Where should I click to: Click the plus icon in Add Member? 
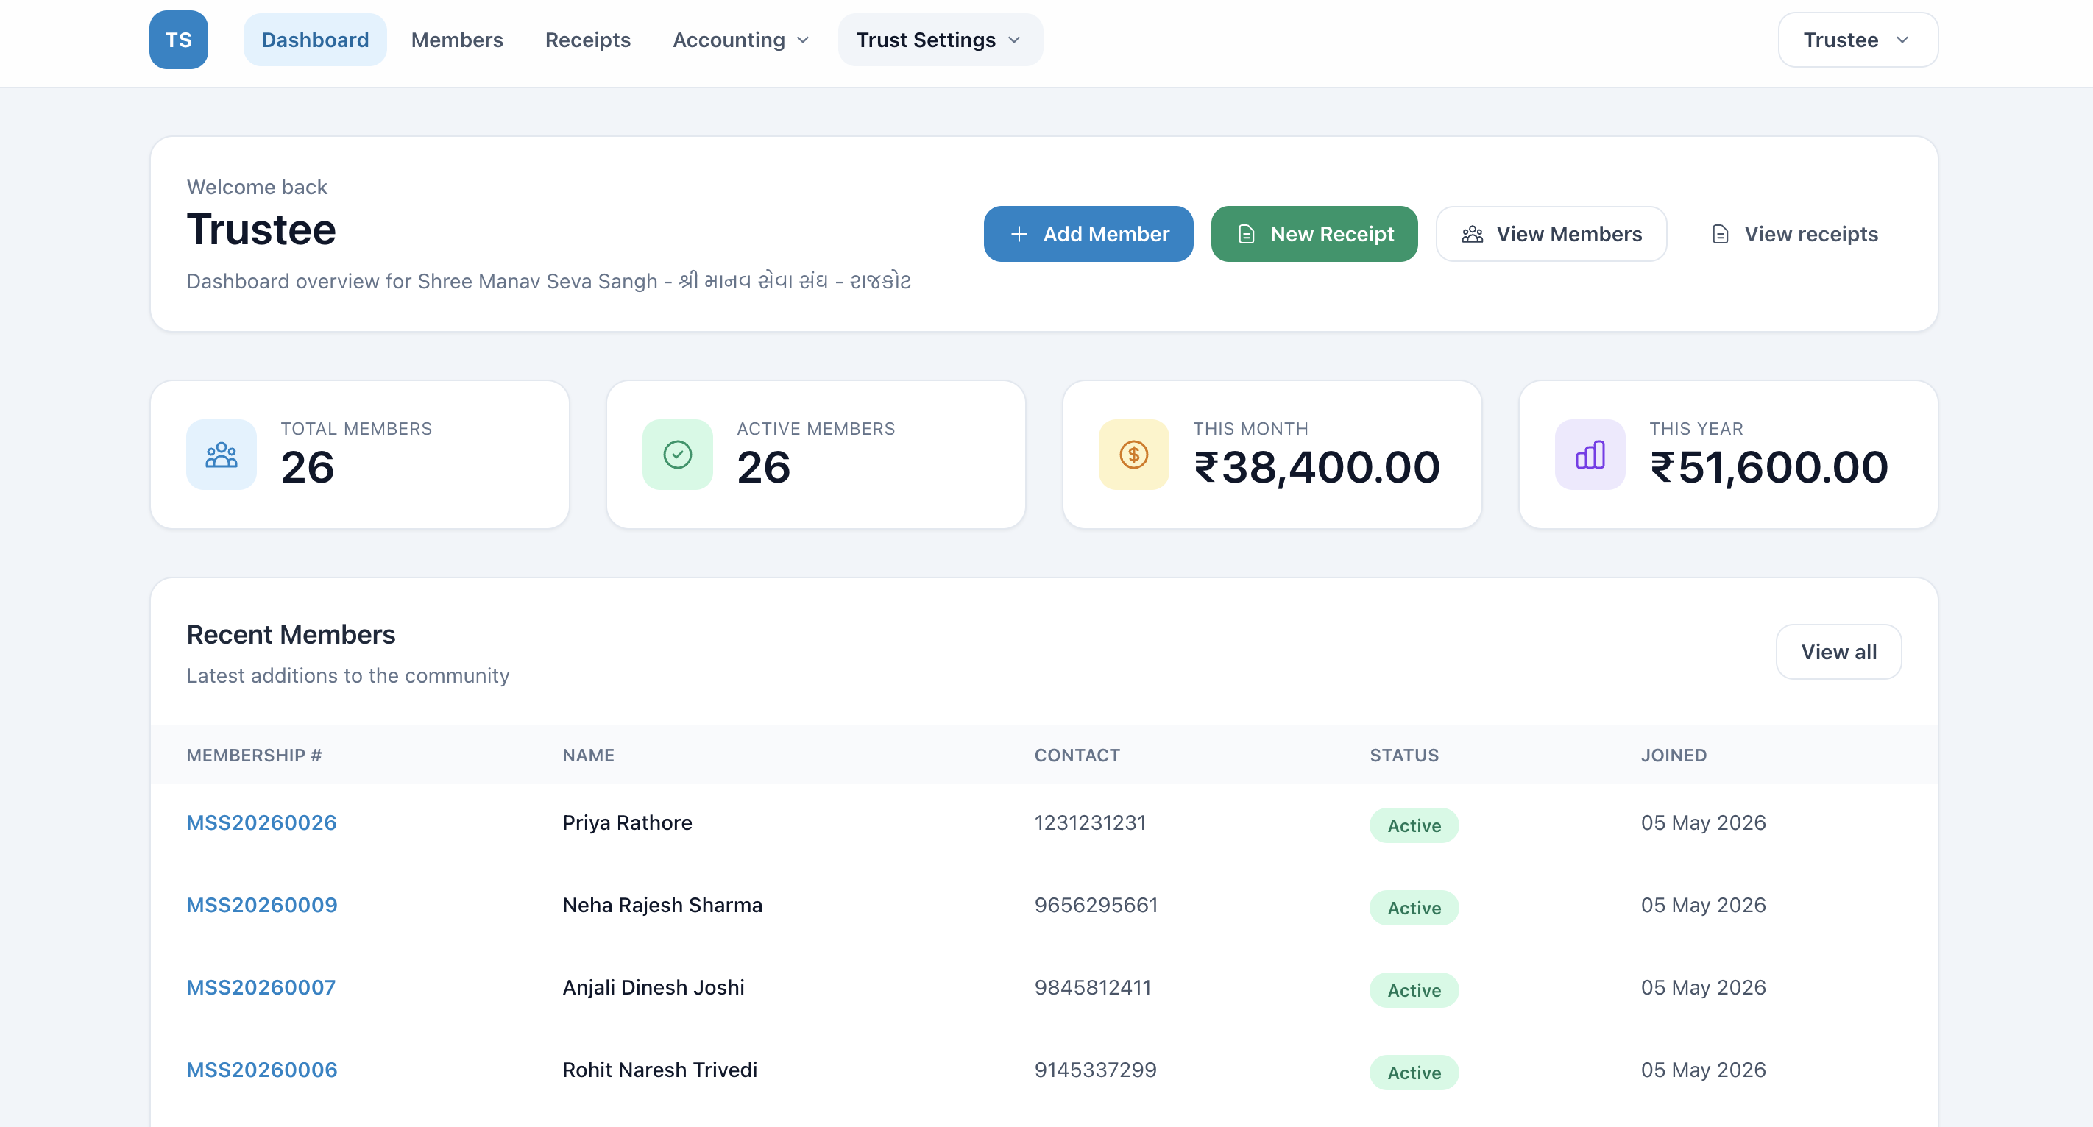[1019, 234]
